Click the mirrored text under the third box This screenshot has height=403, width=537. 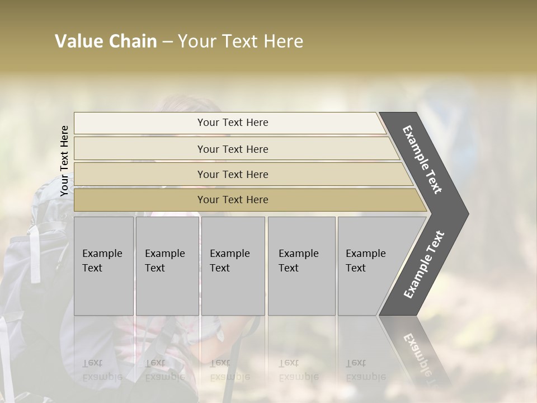pyautogui.click(x=230, y=369)
